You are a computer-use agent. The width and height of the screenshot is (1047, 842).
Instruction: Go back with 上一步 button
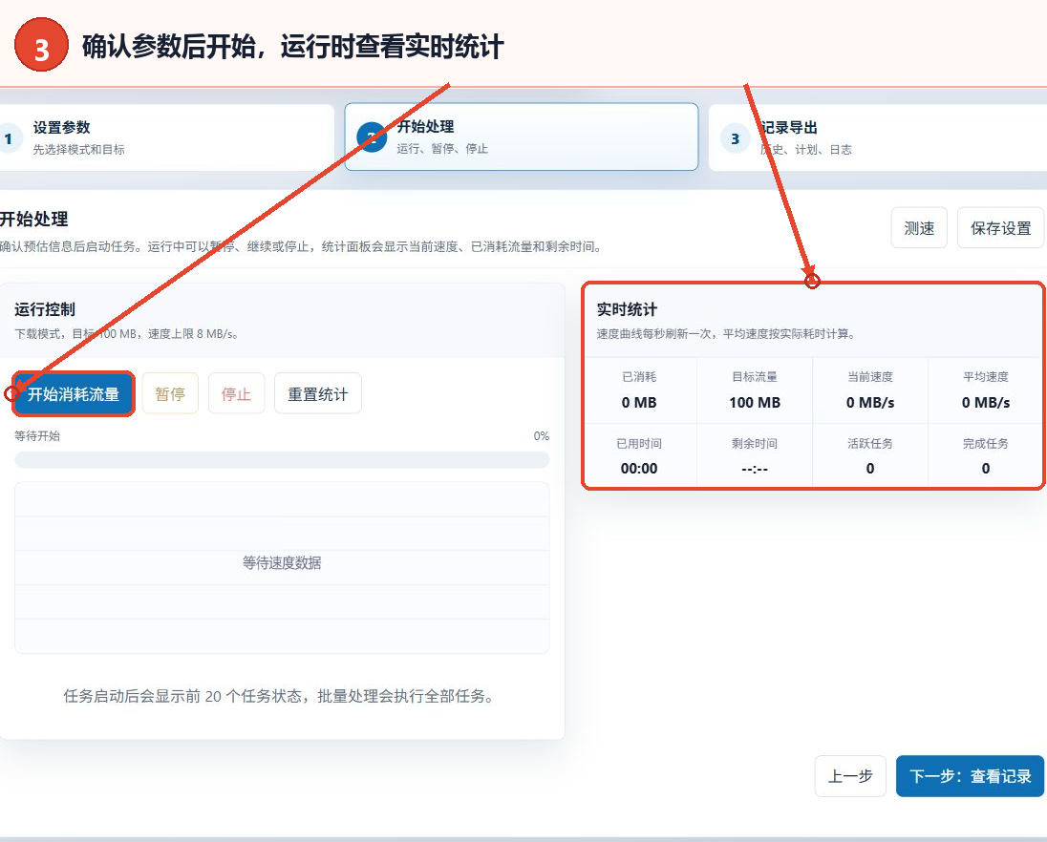pyautogui.click(x=850, y=776)
